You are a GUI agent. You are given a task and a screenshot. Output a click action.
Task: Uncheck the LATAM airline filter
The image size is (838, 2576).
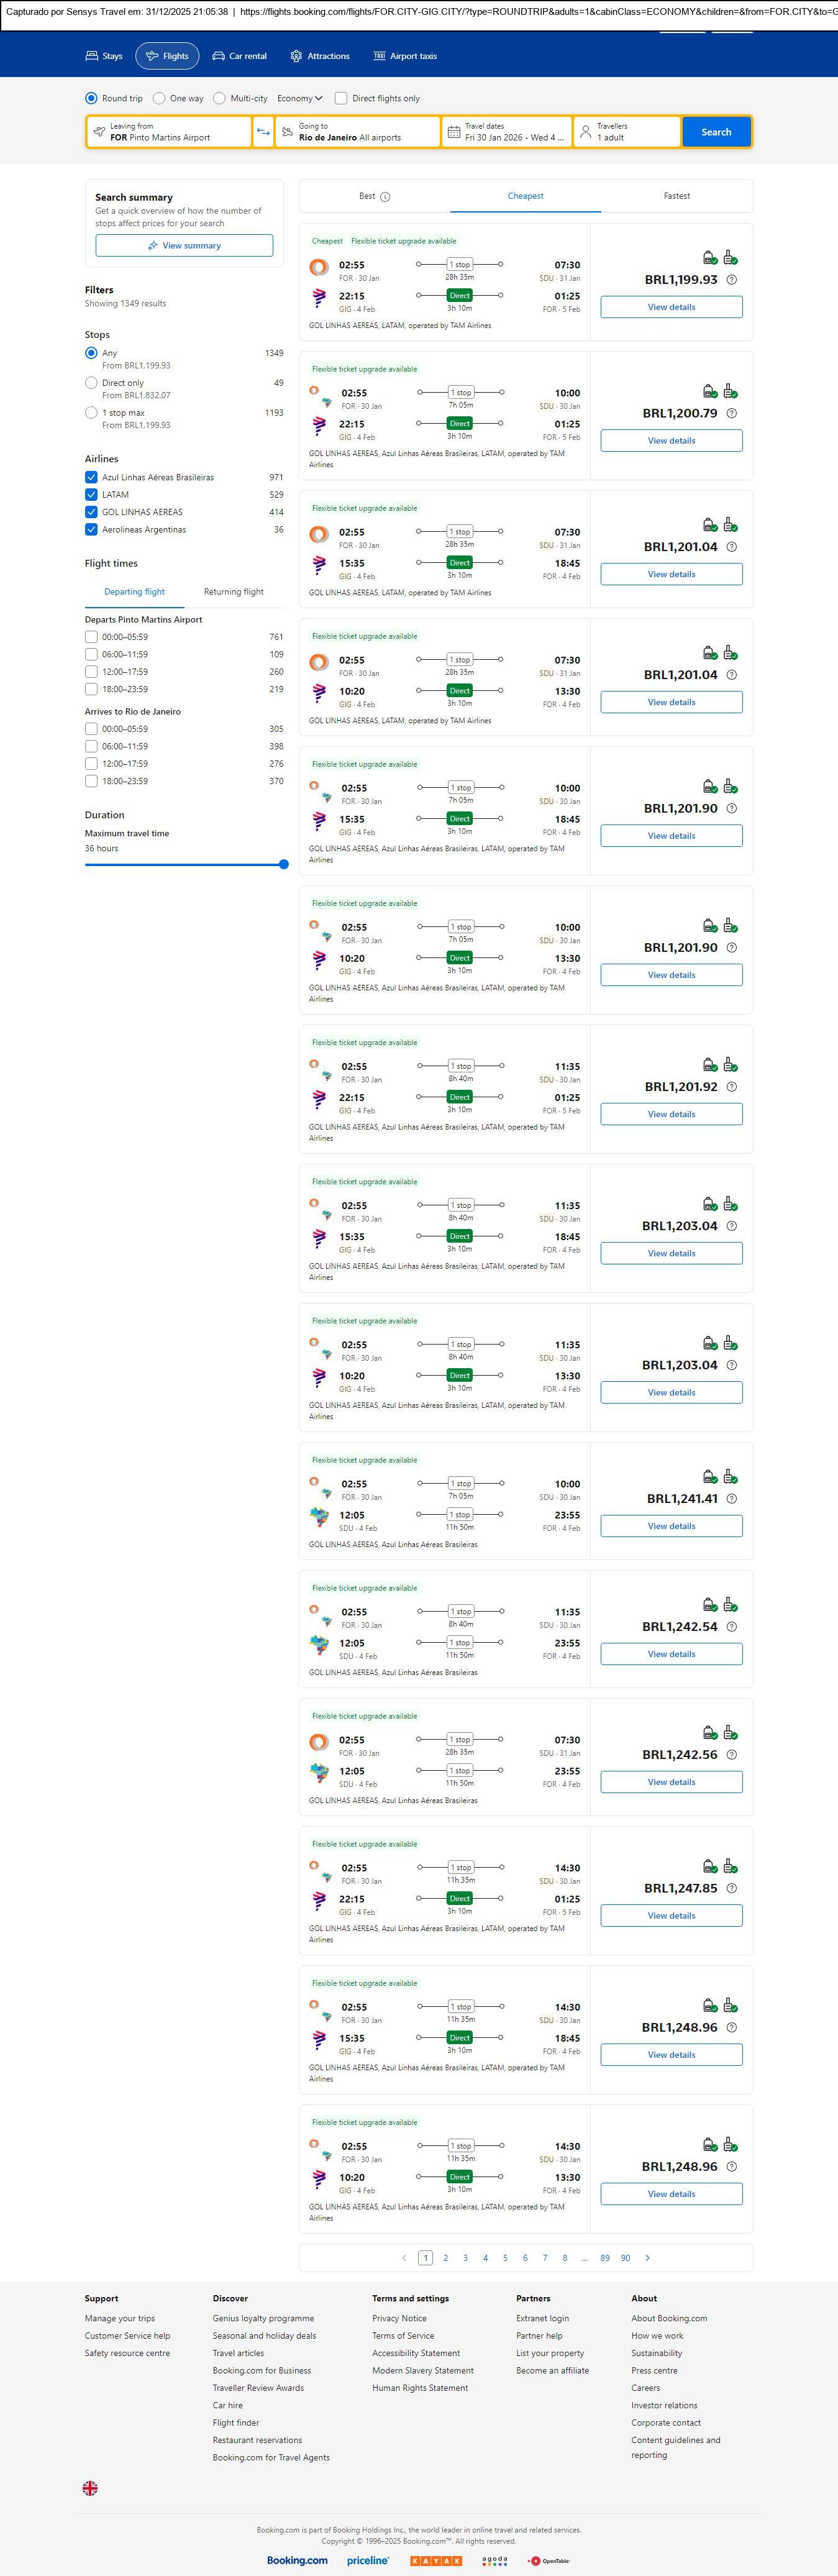point(91,494)
